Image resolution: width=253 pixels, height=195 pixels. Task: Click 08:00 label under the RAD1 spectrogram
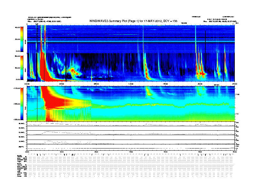96,84
